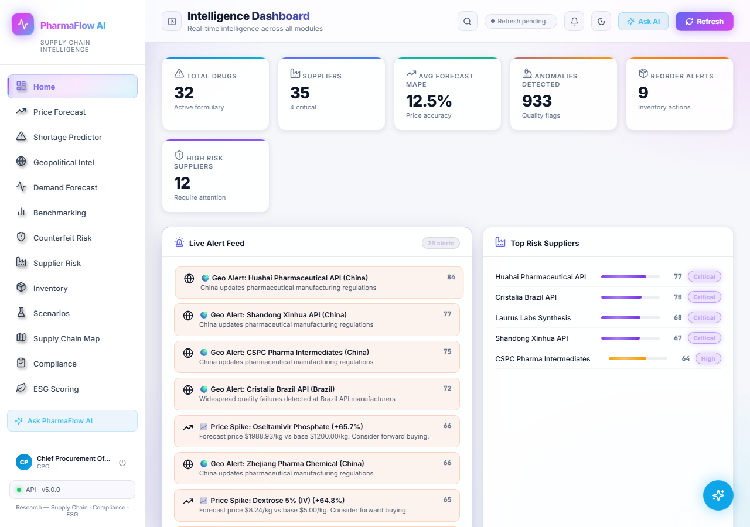Image resolution: width=750 pixels, height=527 pixels.
Task: Open the Home menu item
Action: [73, 87]
